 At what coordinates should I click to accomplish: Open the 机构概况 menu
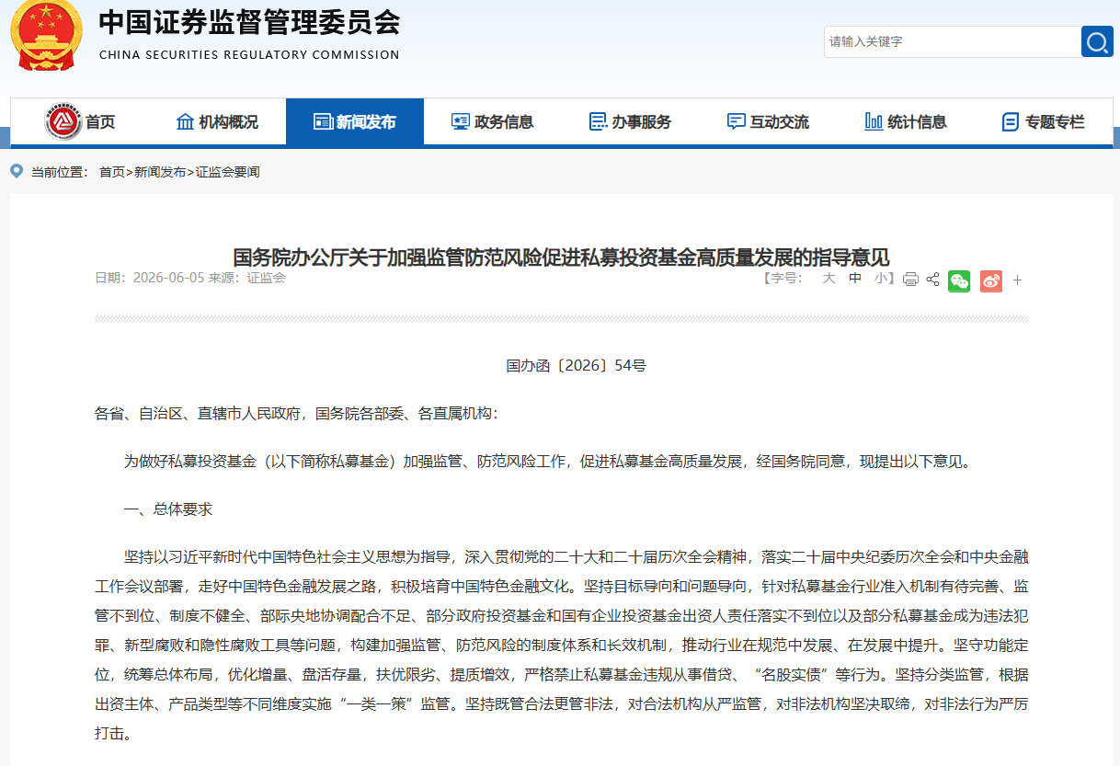[217, 121]
